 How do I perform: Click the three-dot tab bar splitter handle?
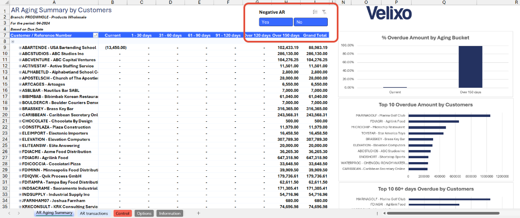coord(377,213)
